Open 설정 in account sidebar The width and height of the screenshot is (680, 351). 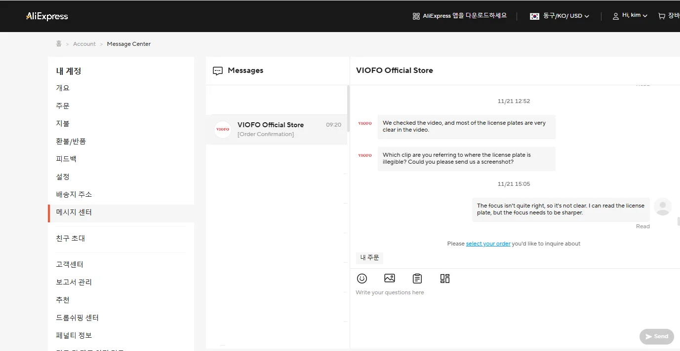point(63,176)
